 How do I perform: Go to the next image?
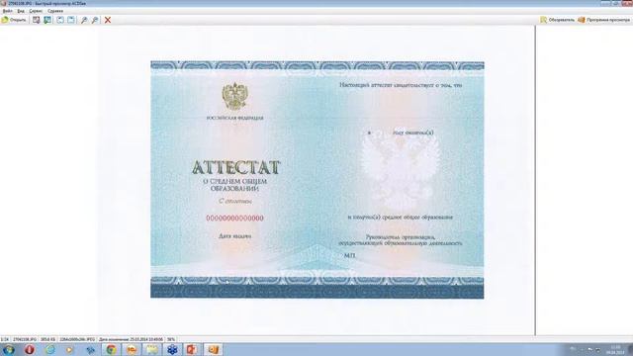(x=47, y=20)
